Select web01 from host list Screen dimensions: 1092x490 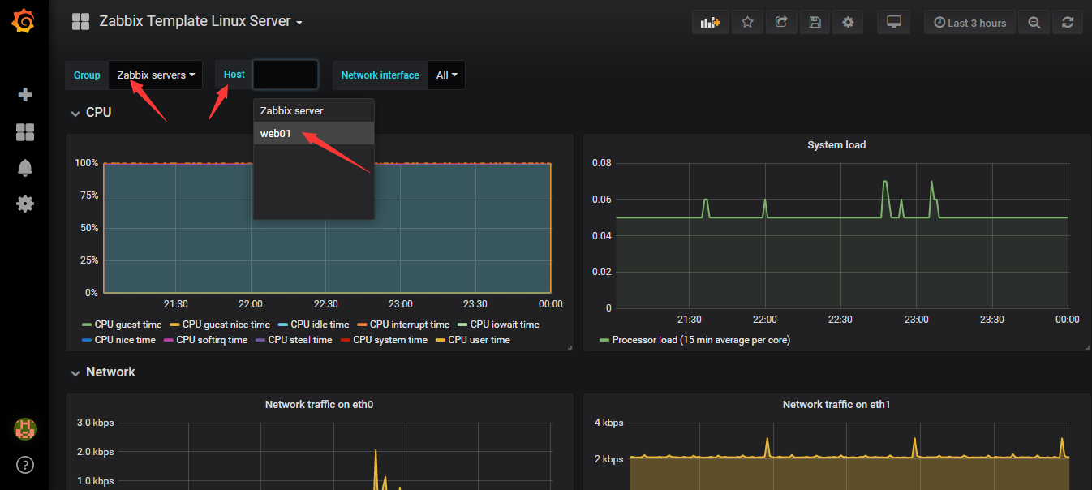coord(314,133)
